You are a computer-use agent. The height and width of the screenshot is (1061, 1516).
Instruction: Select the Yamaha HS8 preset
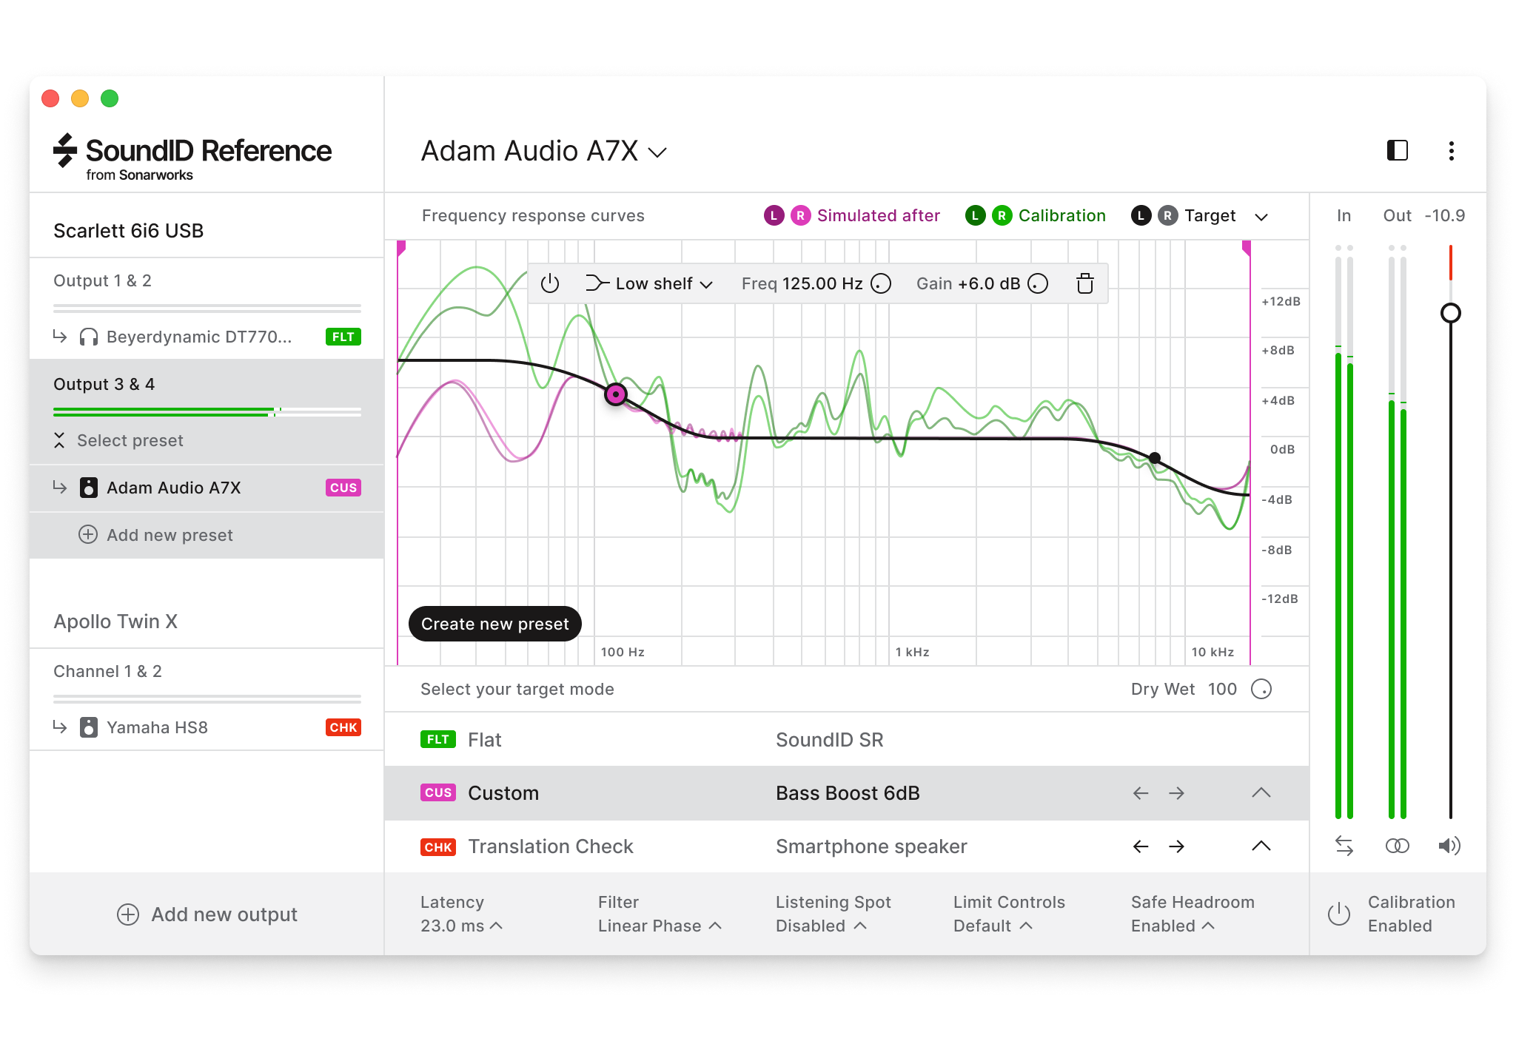(207, 727)
